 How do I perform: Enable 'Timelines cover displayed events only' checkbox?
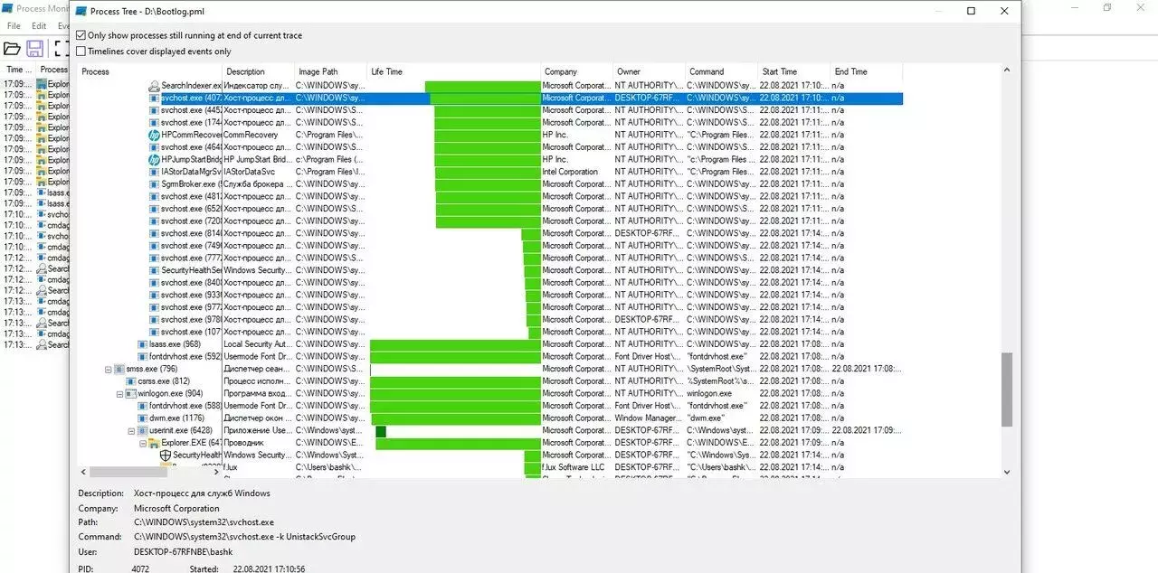(x=81, y=52)
